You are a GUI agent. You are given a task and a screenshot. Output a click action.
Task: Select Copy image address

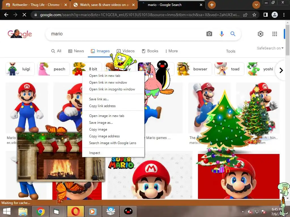113,136
